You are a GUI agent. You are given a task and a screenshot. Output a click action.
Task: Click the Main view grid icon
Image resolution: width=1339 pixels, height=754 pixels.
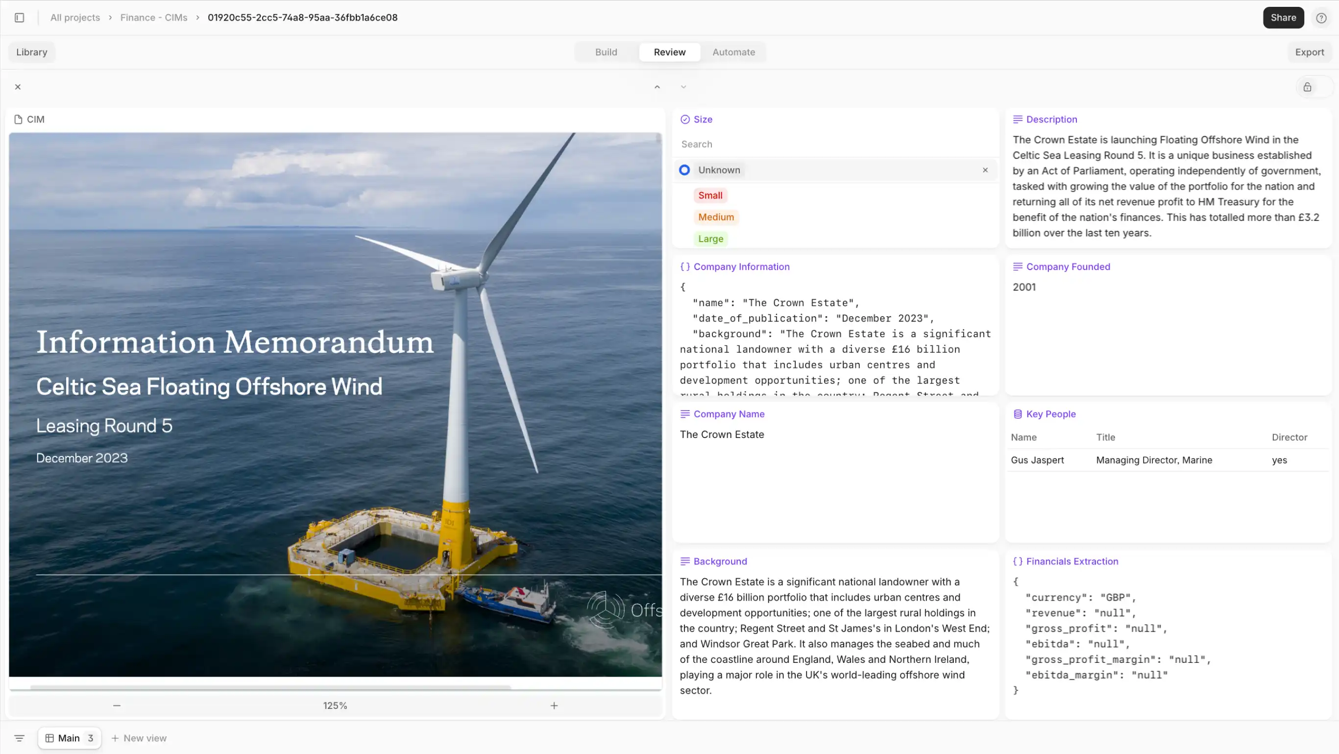(49, 738)
